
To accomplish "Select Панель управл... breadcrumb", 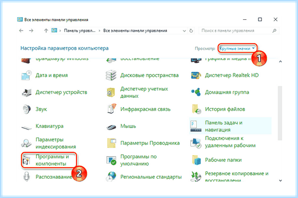I will [79, 31].
